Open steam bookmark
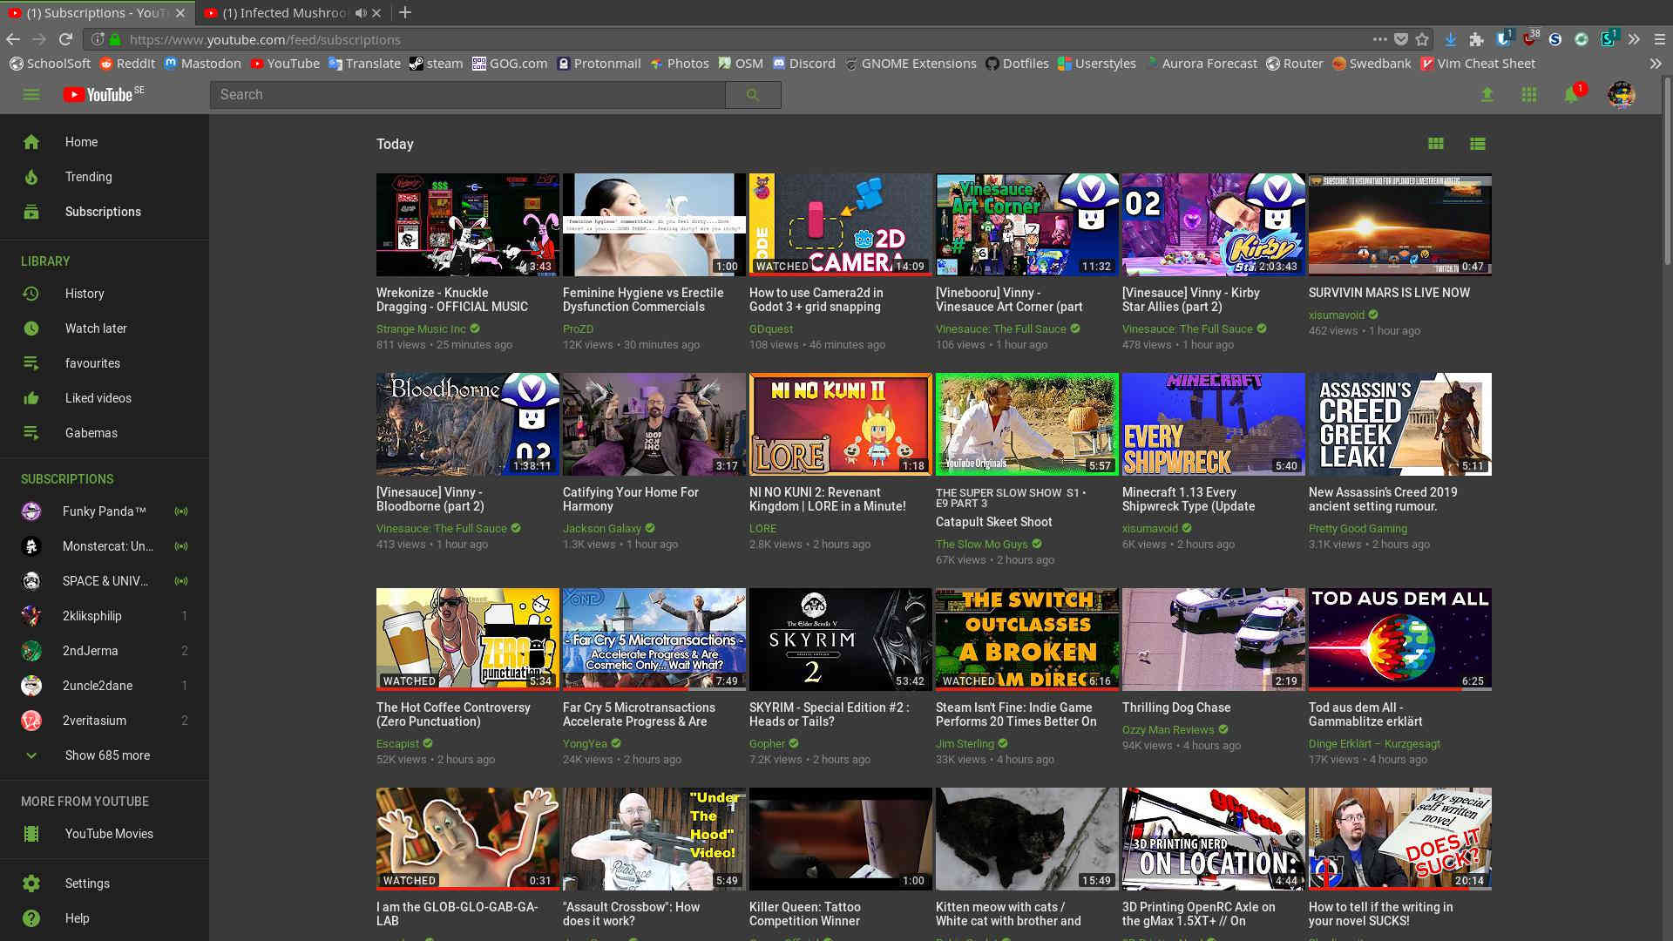Viewport: 1673px width, 941px height. click(436, 64)
